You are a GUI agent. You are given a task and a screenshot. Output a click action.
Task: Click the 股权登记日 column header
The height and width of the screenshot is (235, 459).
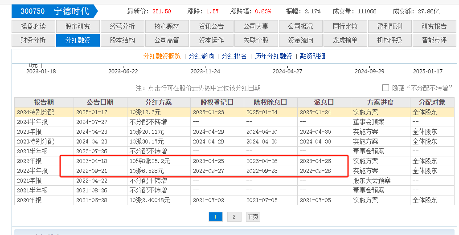pyautogui.click(x=217, y=103)
